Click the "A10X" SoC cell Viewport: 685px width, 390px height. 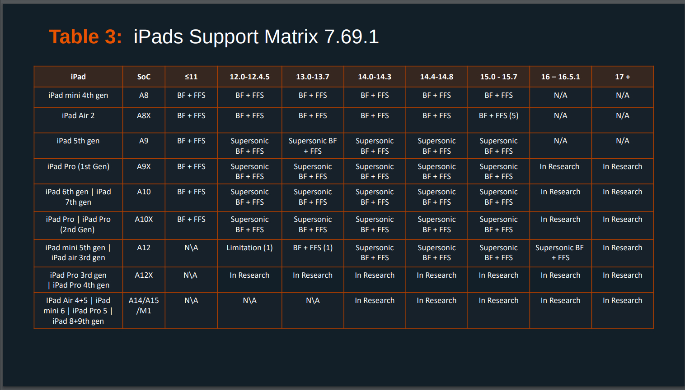click(144, 219)
